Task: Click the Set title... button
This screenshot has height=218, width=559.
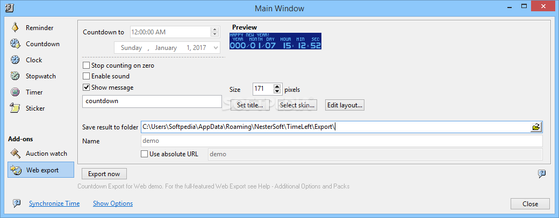Action: (250, 105)
